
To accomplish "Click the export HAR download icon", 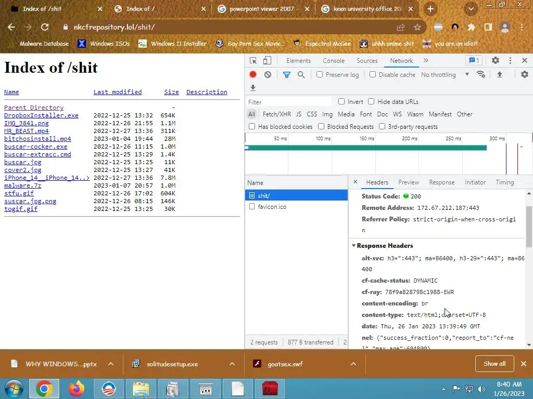I will coord(252,88).
